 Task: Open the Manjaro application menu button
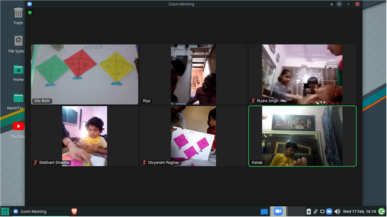(5, 212)
